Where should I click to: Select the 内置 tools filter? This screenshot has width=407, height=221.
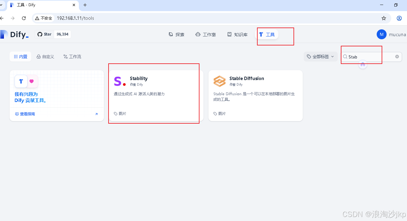(x=20, y=57)
